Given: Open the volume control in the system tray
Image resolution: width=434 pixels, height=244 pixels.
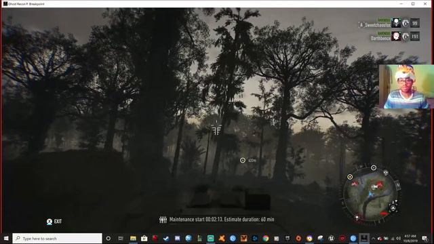Looking at the screenshot, I should pyautogui.click(x=398, y=238).
